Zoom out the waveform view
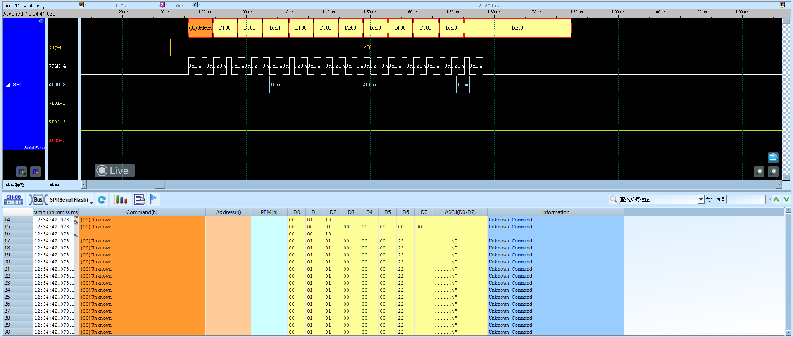Viewport: 793px width, 337px height. pos(759,171)
